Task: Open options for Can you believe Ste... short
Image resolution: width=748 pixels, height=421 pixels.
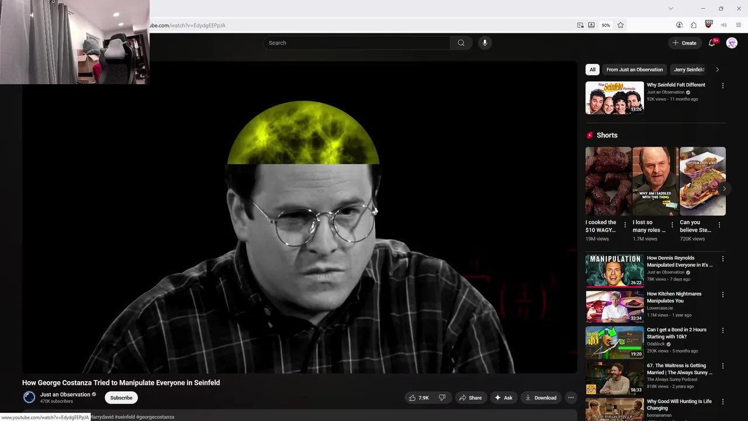Action: pos(719,225)
